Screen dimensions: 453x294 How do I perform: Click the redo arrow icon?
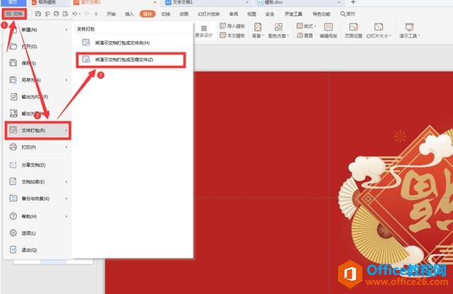point(86,14)
